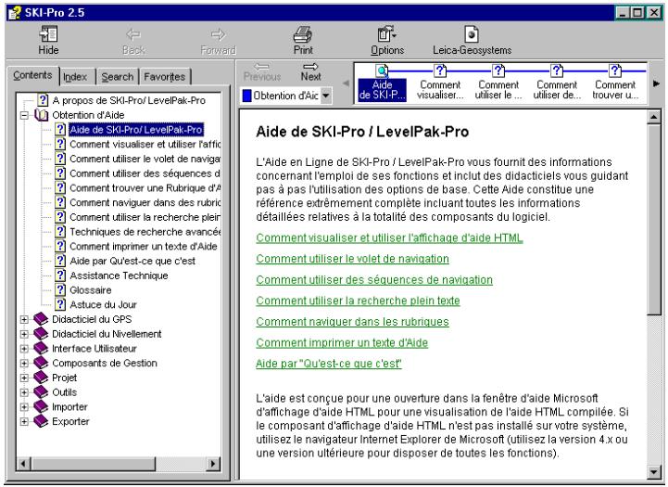
Task: Click the Print icon in toolbar
Action: 303,34
